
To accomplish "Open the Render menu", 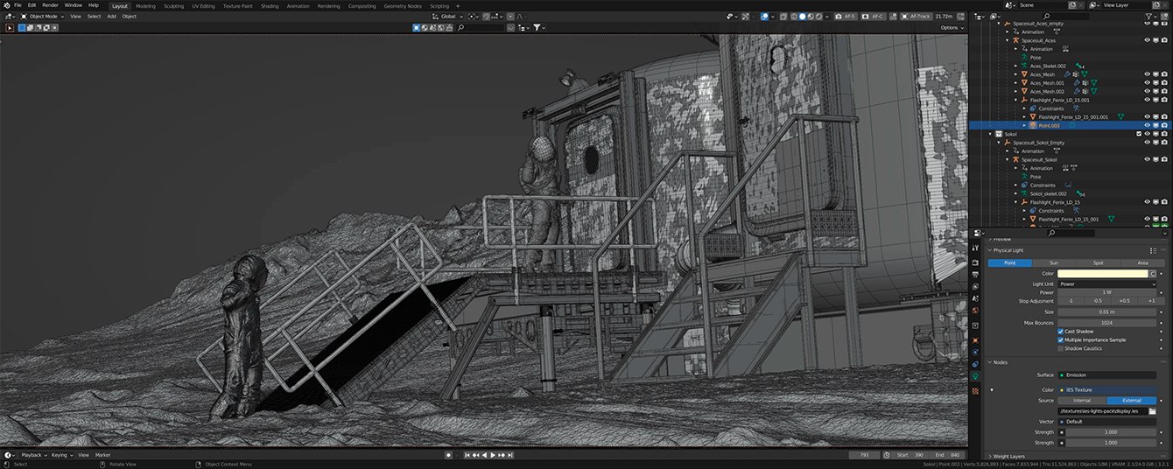I will [x=50, y=5].
